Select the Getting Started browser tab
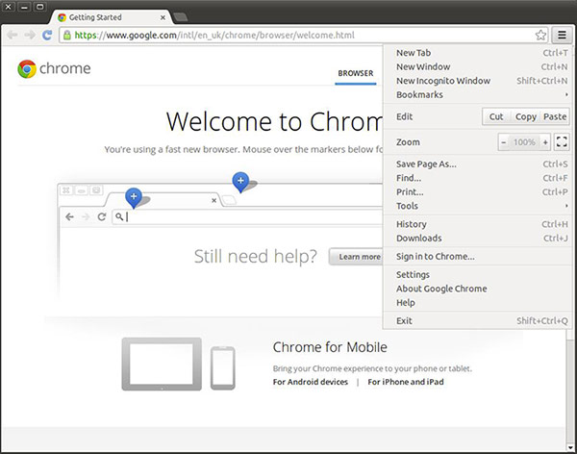 tap(111, 17)
